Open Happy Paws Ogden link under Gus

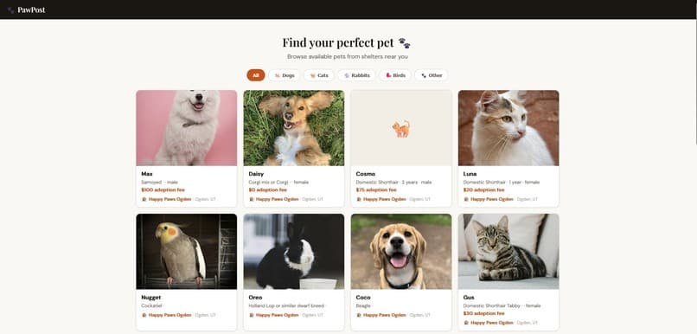[x=492, y=323]
